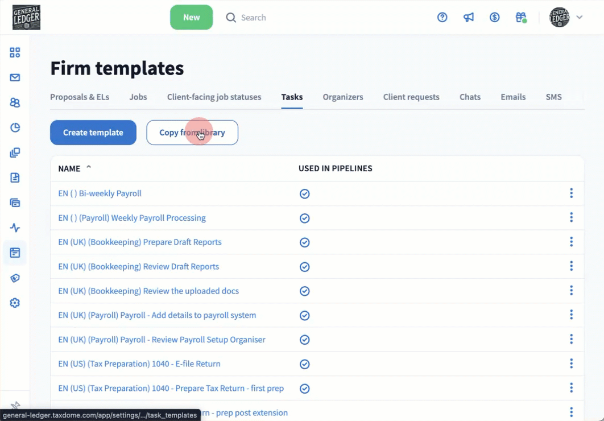Click the help question mark icon
The width and height of the screenshot is (604, 421).
point(442,18)
